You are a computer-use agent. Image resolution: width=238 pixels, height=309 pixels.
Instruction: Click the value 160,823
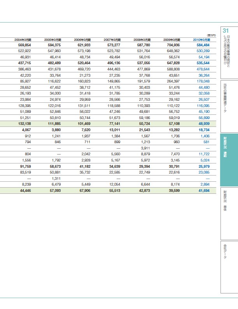click(84, 81)
